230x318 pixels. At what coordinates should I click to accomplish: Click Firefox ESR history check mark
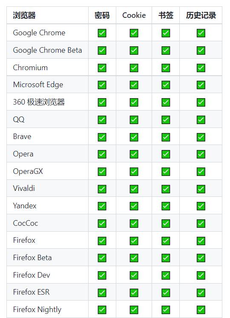(201, 293)
